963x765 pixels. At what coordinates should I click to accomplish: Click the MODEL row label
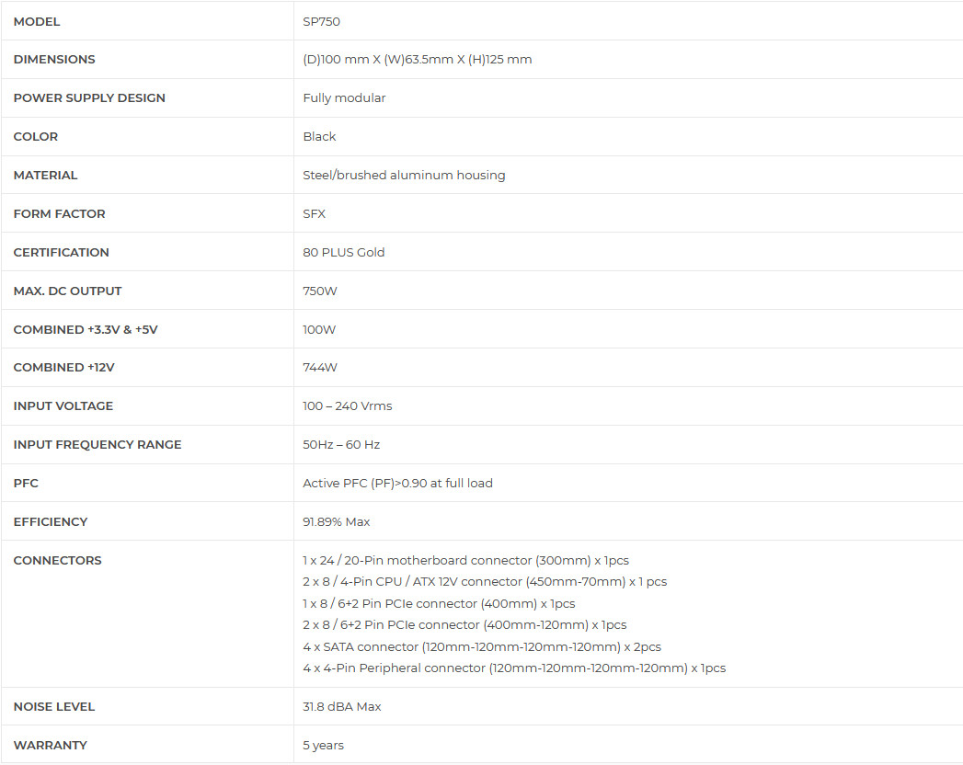click(37, 21)
